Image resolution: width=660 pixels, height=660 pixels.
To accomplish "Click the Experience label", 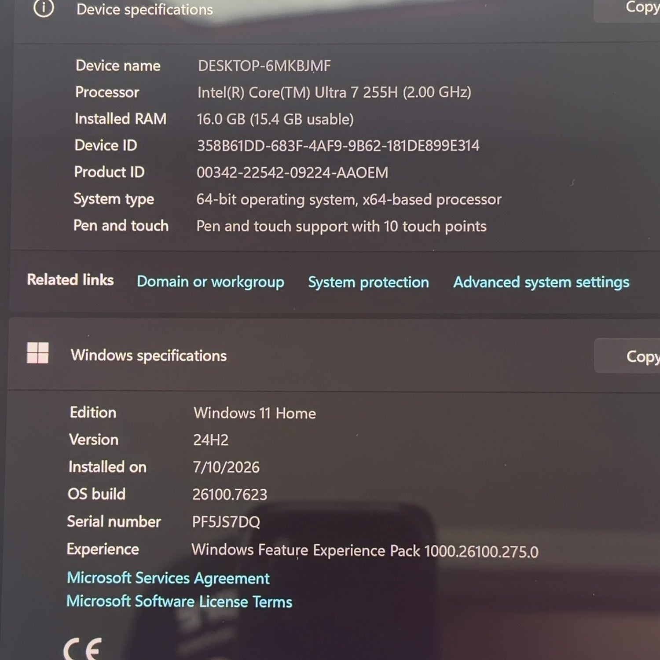I will pyautogui.click(x=103, y=549).
